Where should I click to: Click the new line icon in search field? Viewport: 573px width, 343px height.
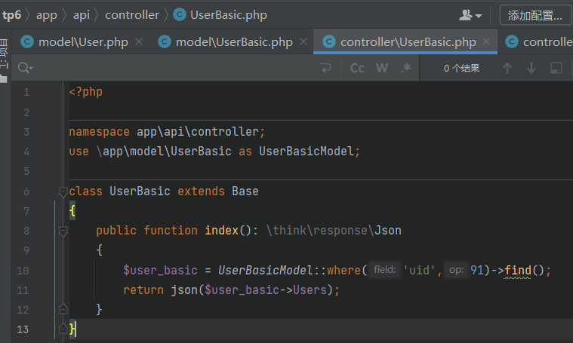point(326,68)
